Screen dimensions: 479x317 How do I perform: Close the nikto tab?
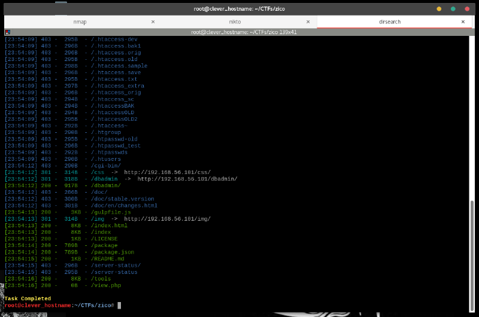point(309,22)
